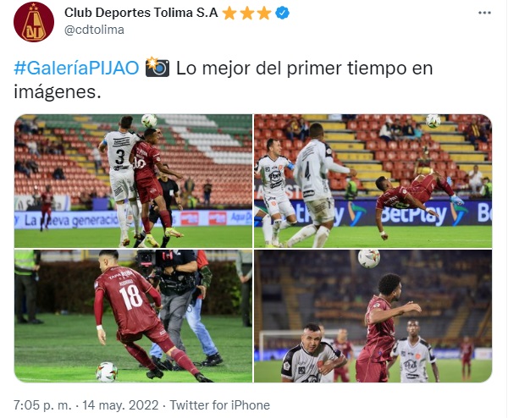Click the middle gold star emoji
This screenshot has height=418, width=508.
click(247, 14)
